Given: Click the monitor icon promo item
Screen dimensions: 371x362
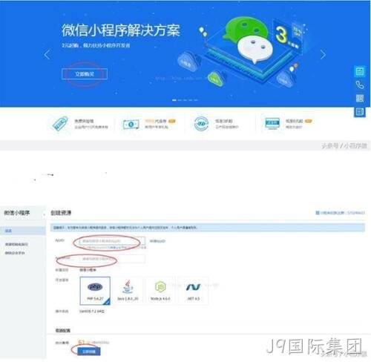Looking at the screenshot, I should tap(272, 123).
